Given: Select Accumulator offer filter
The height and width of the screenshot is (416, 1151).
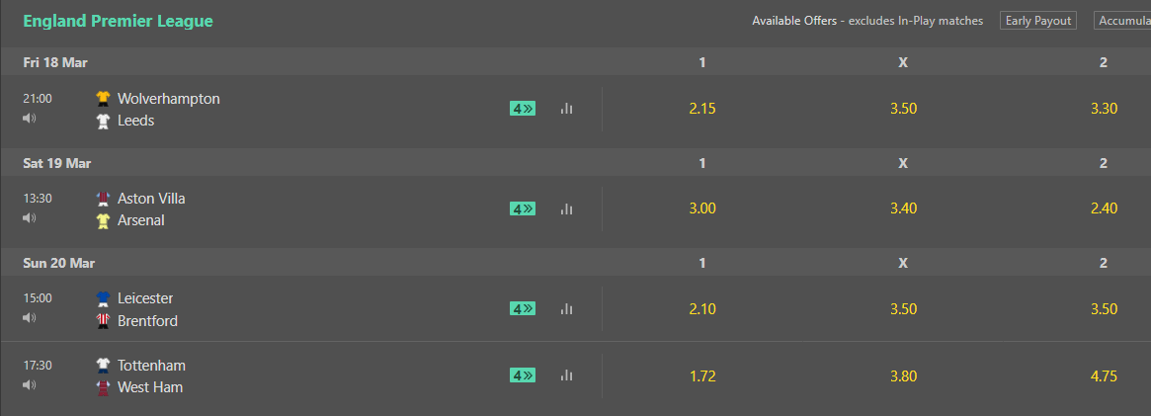Looking at the screenshot, I should 1122,21.
